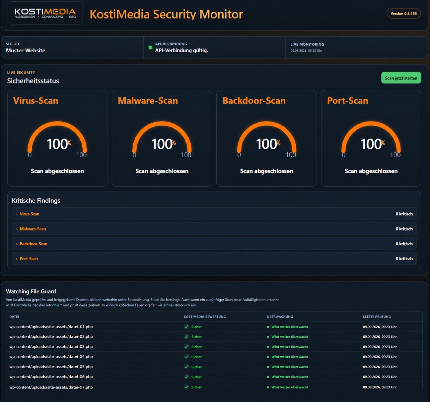
Task: Click '0 kritisch' in the Port-Scan row
Action: (x=404, y=259)
